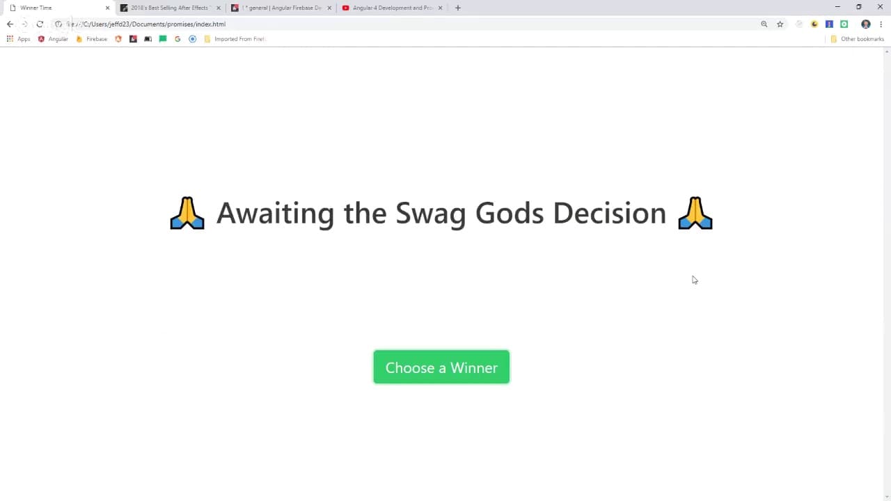Open the zoom magnifier icon in address bar
The image size is (891, 501).
764,24
